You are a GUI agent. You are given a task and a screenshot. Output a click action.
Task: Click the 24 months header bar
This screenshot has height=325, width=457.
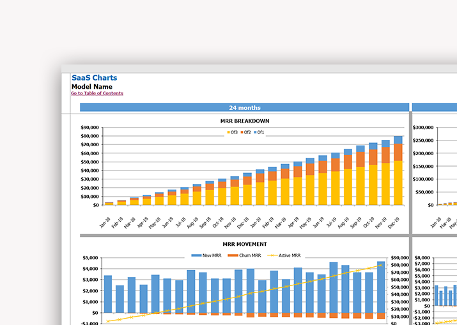pos(244,107)
